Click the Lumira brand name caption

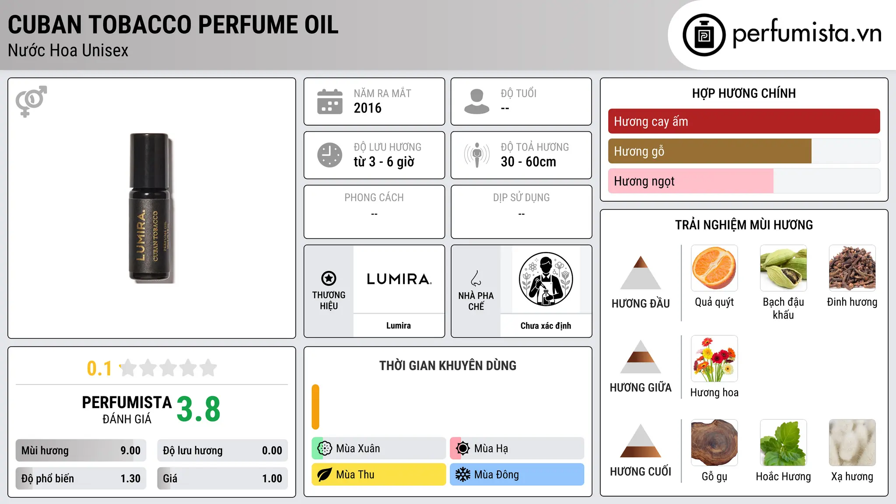pos(399,325)
